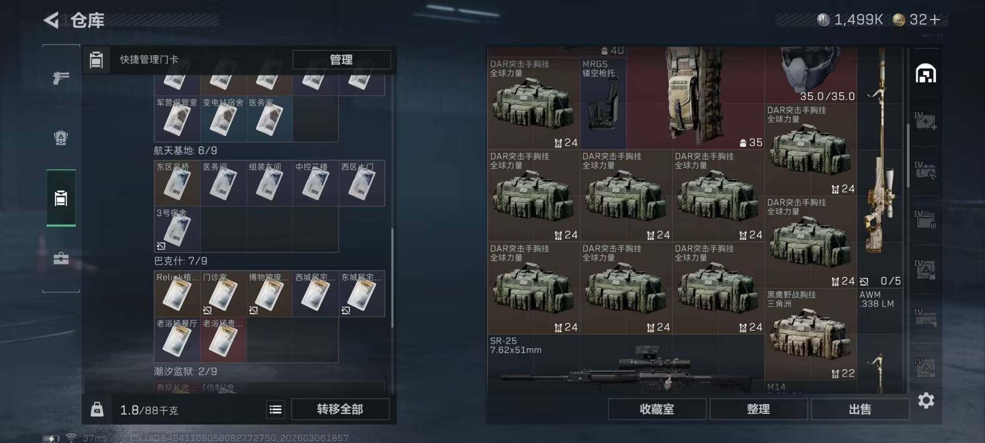The width and height of the screenshot is (985, 443).
Task: Select the 老浴场餐厅 keycard
Action: [177, 340]
